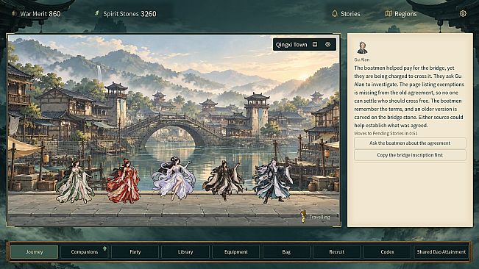
Task: Select the companion in the green-white dress
Action: pyautogui.click(x=75, y=181)
